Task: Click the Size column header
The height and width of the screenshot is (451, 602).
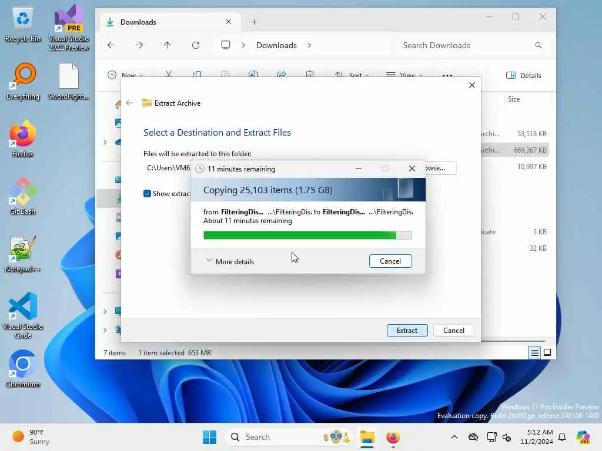Action: coord(514,99)
